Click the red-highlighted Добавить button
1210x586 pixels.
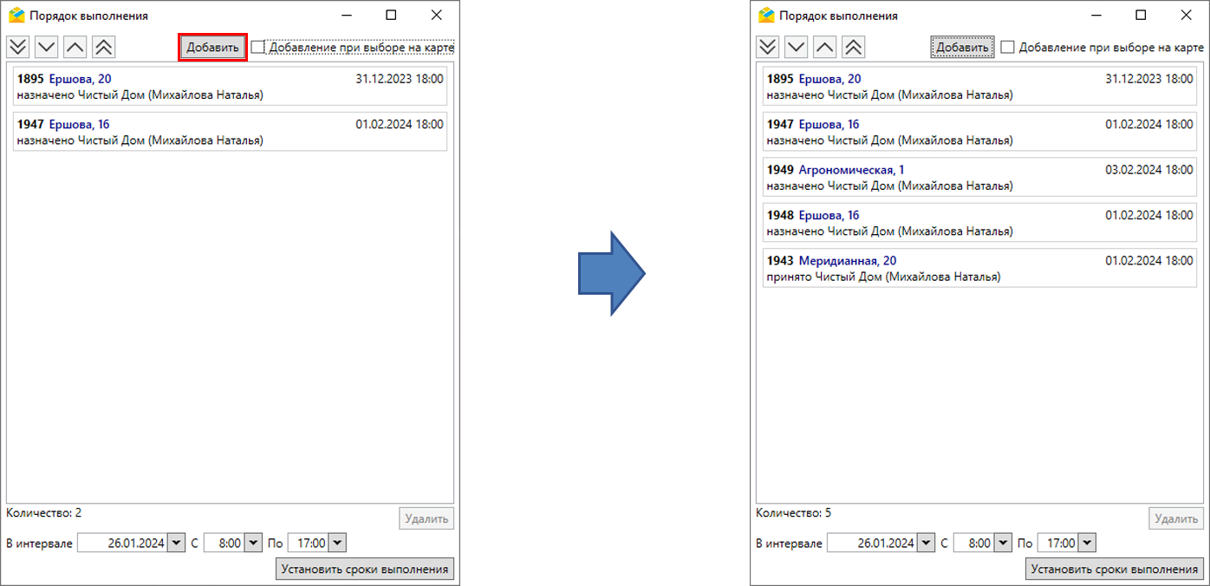[x=212, y=48]
